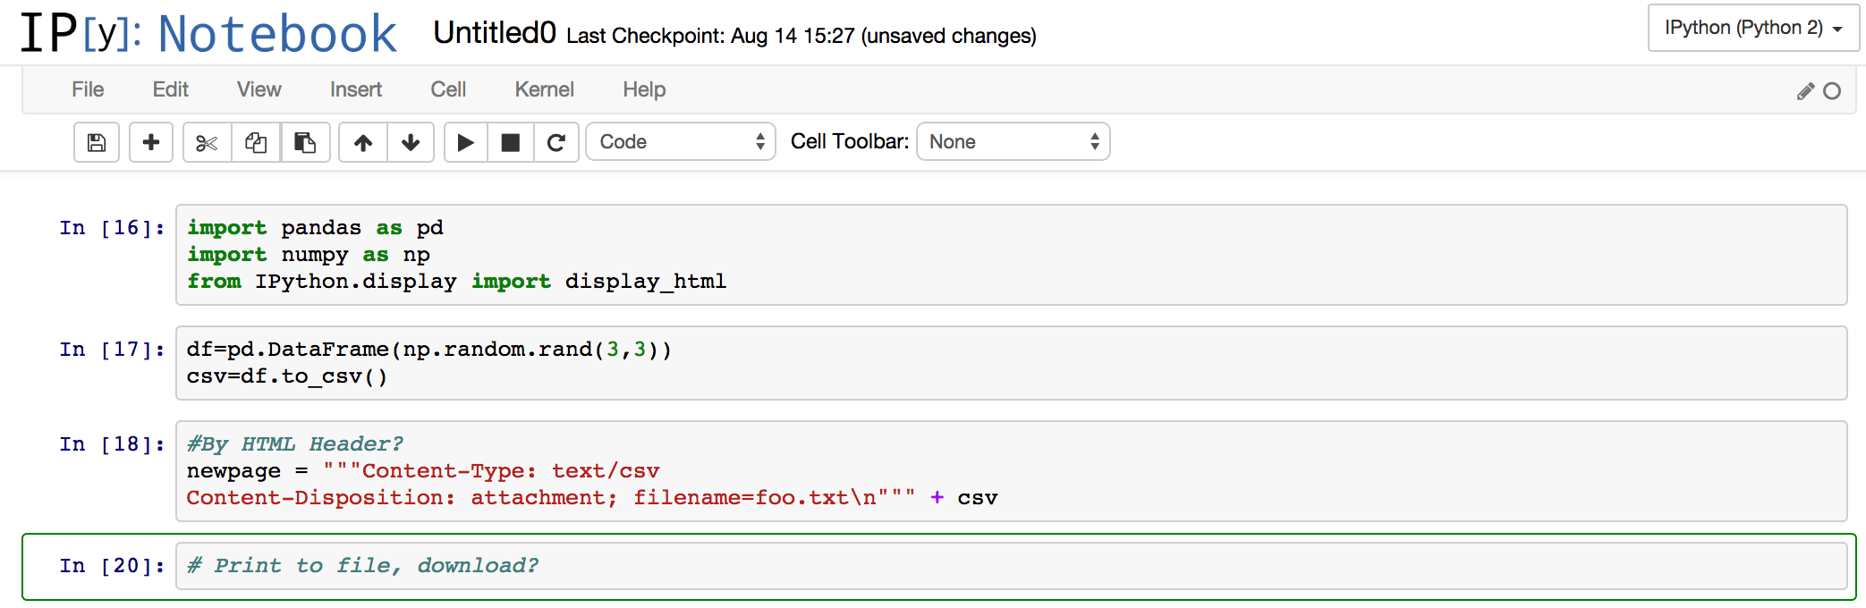Open the File menu
1866x608 pixels.
[88, 89]
